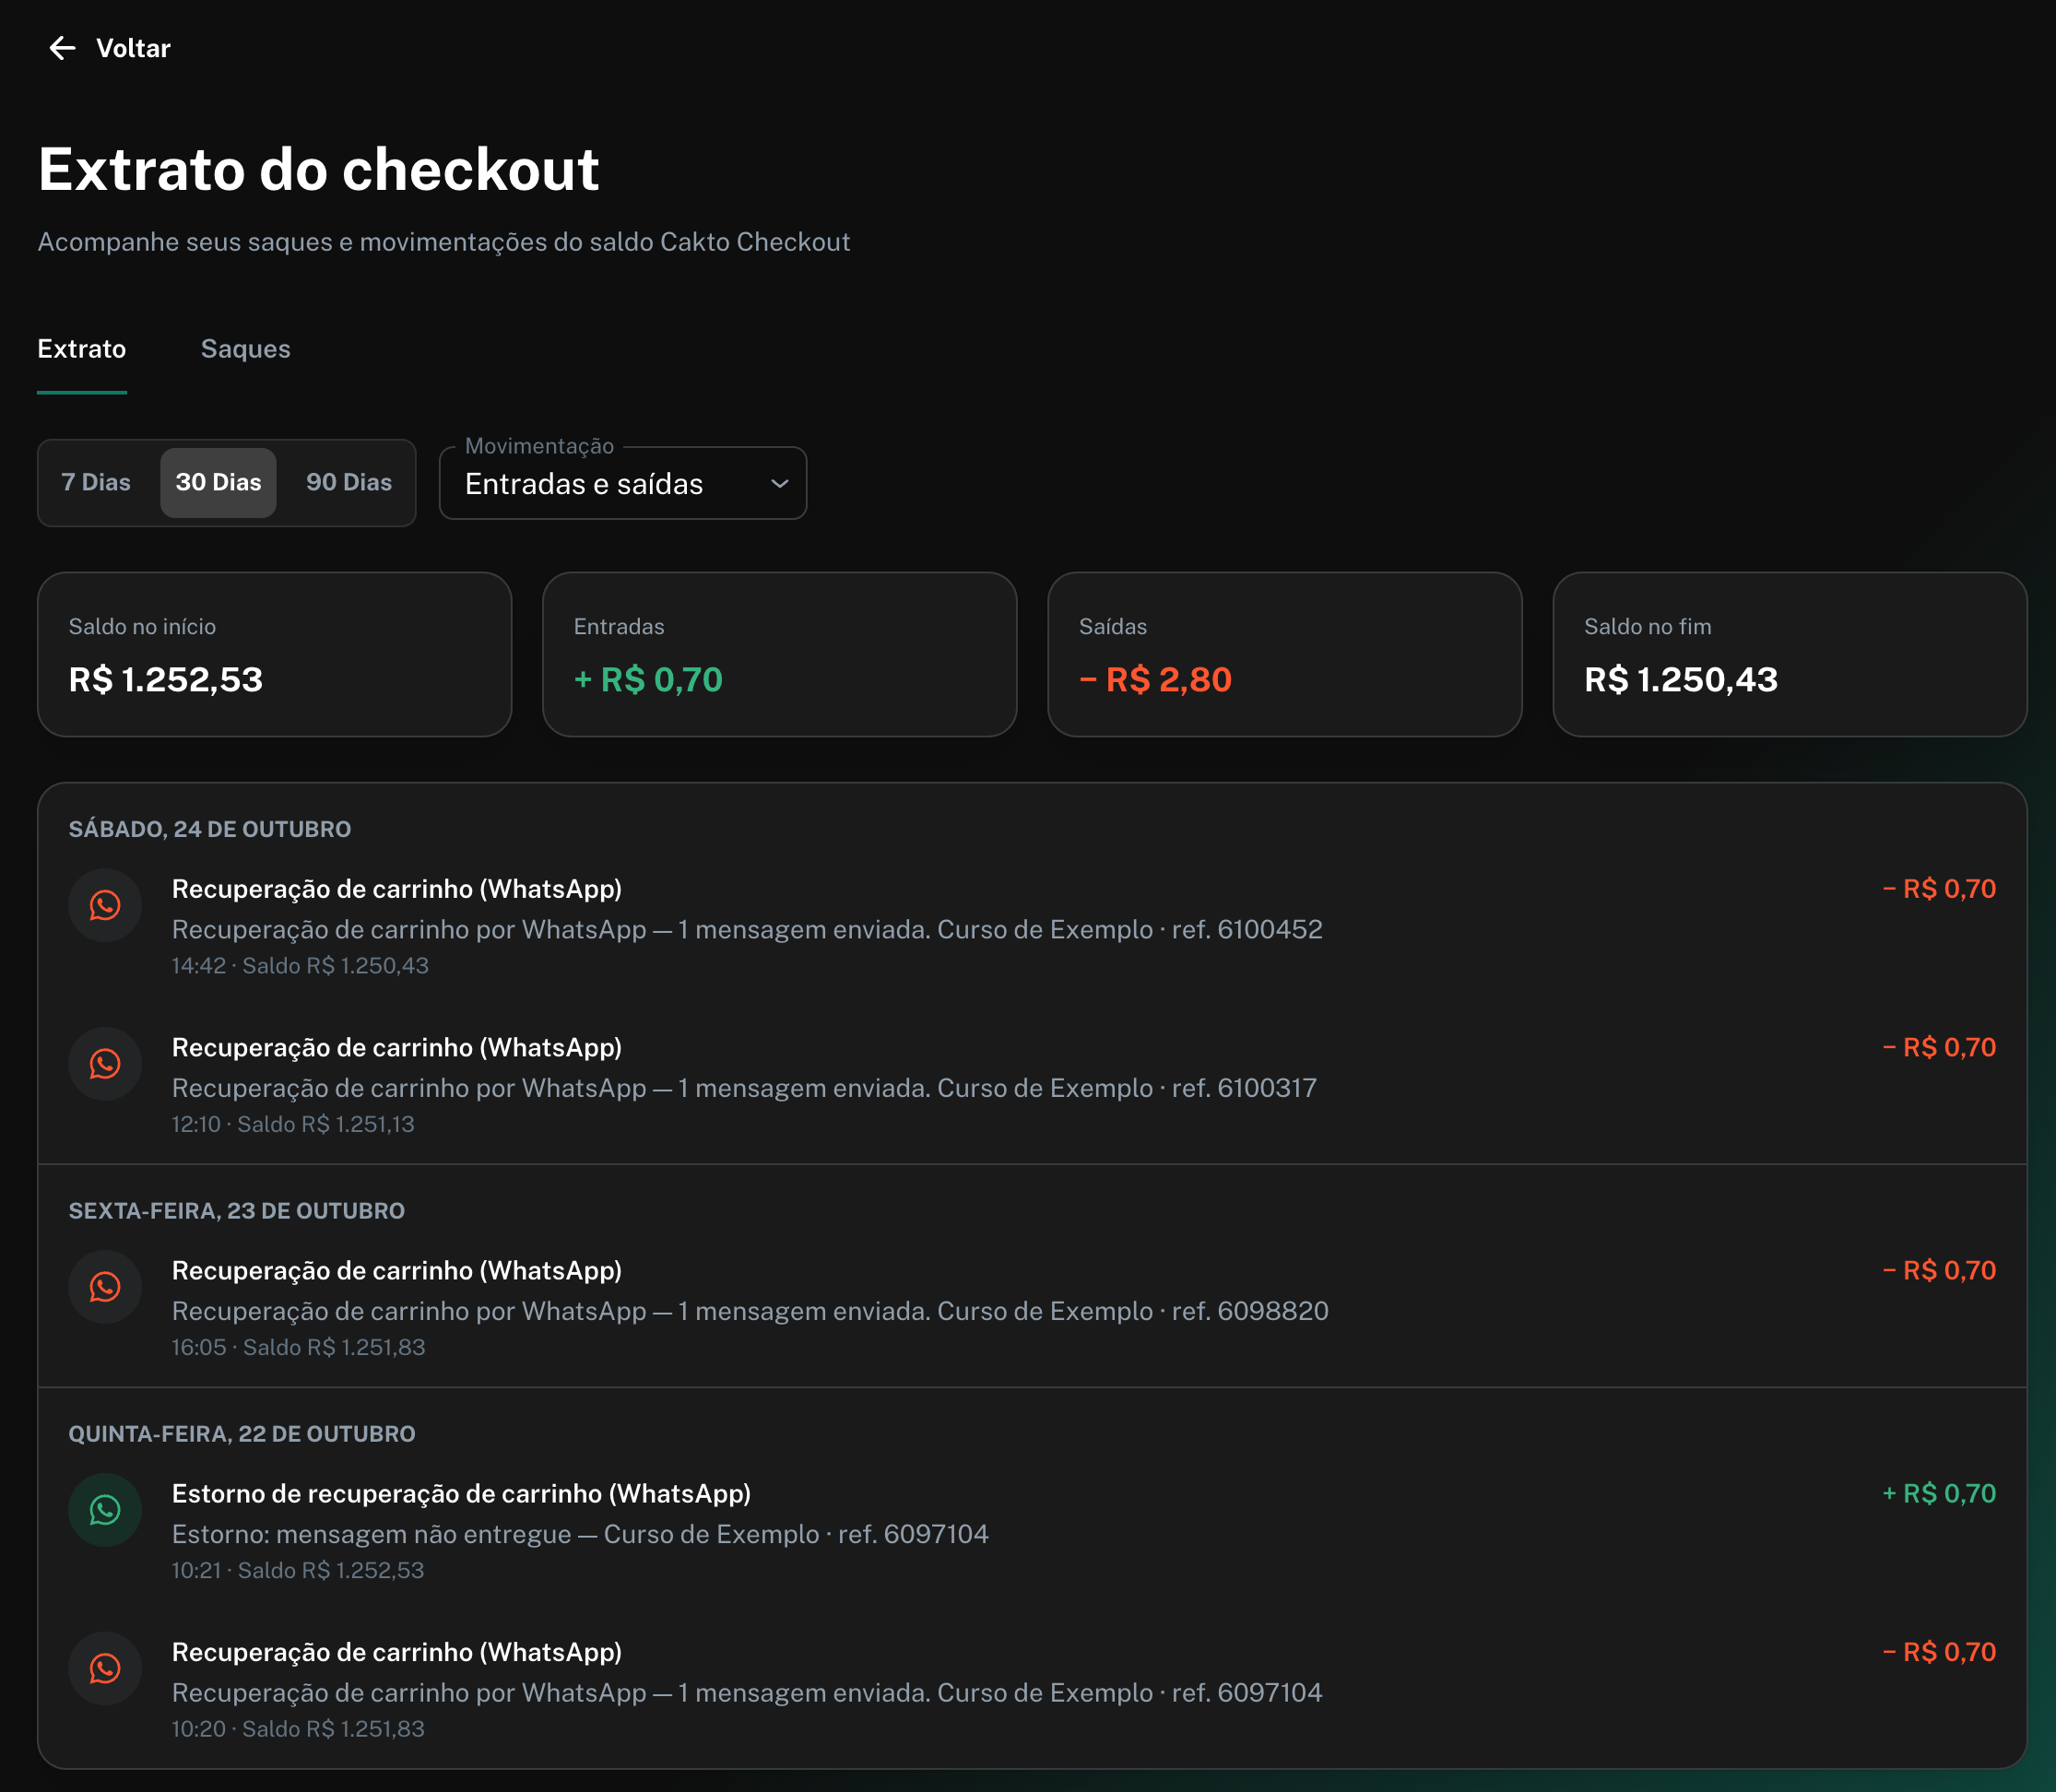Switch to the Saques tab
This screenshot has height=1792, width=2056.
[245, 349]
